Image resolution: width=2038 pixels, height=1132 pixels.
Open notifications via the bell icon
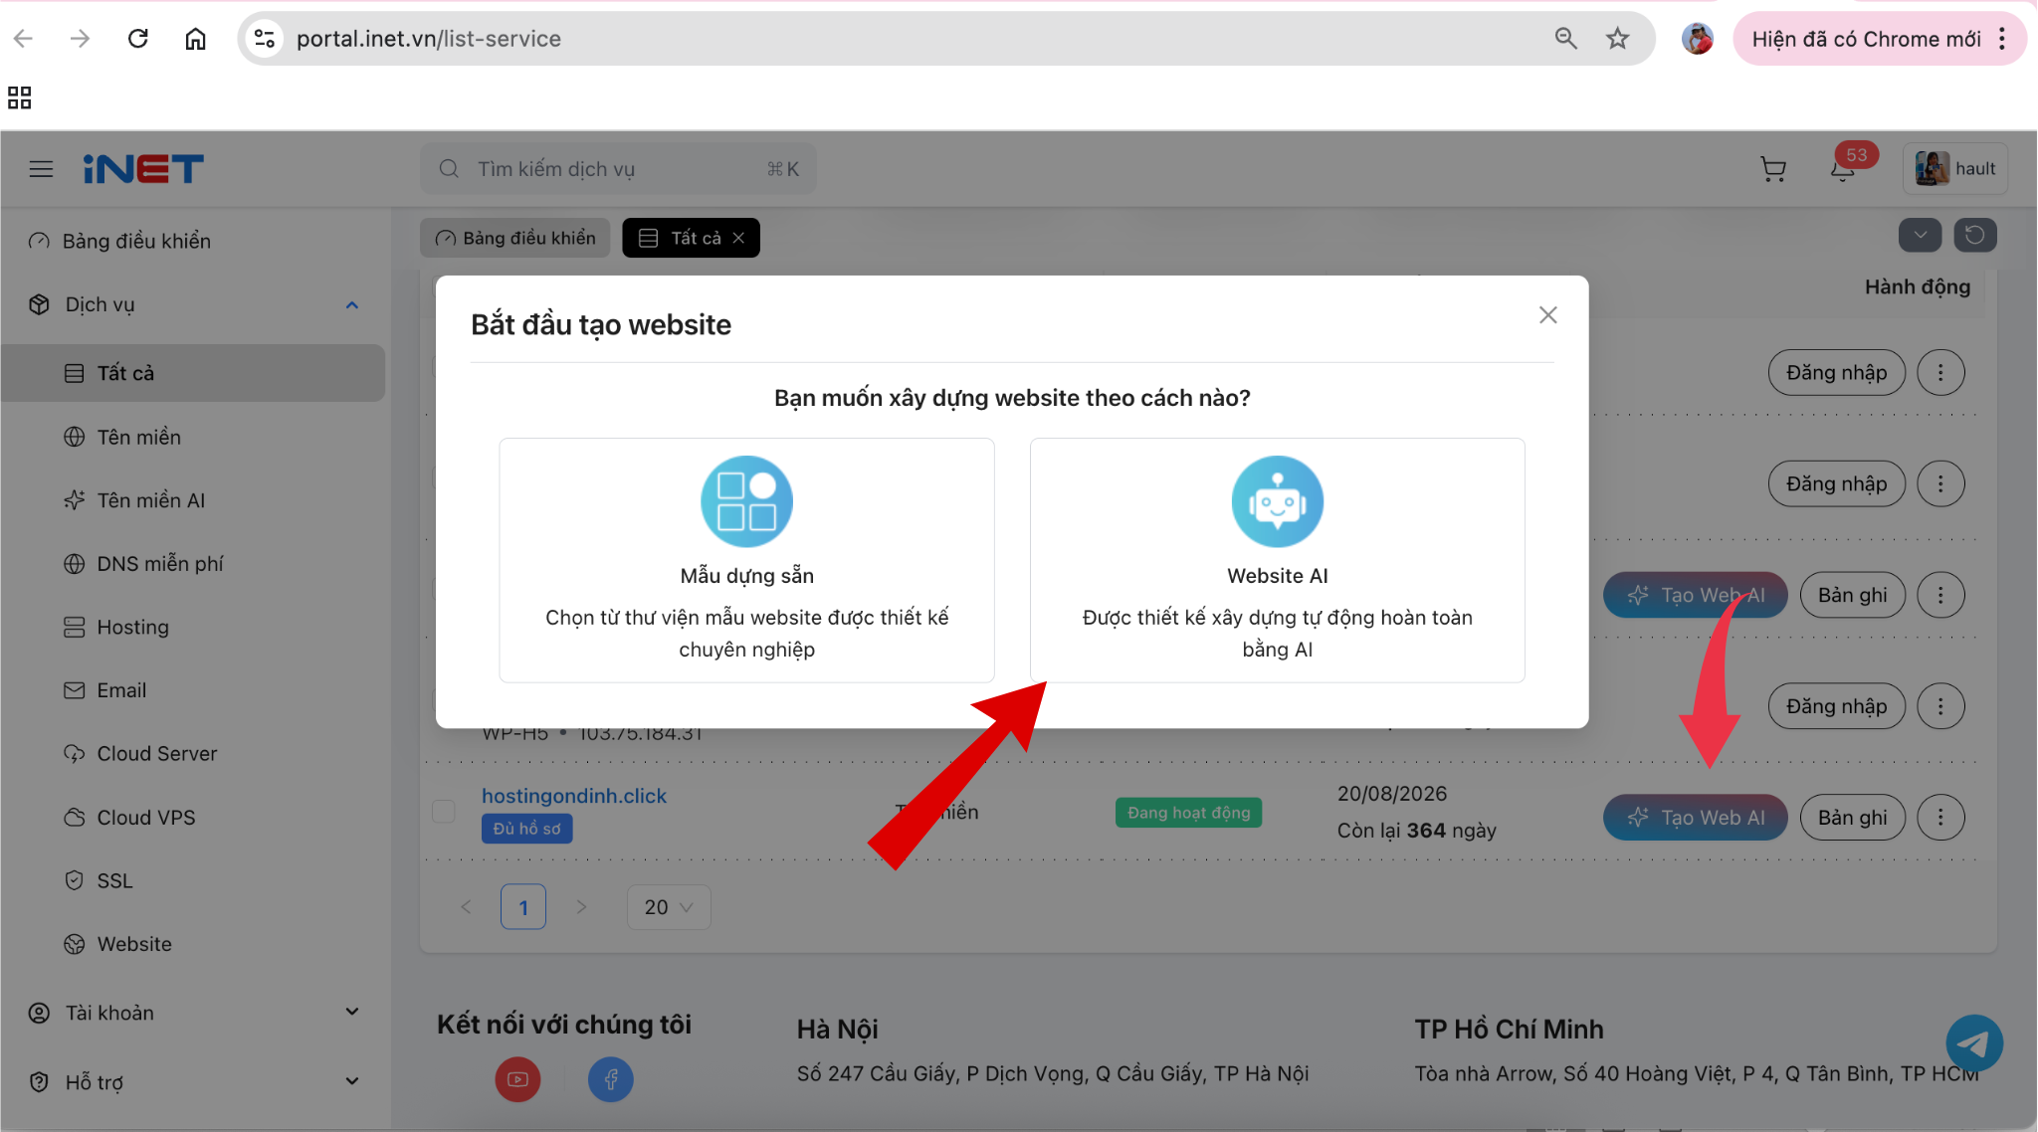(x=1843, y=171)
